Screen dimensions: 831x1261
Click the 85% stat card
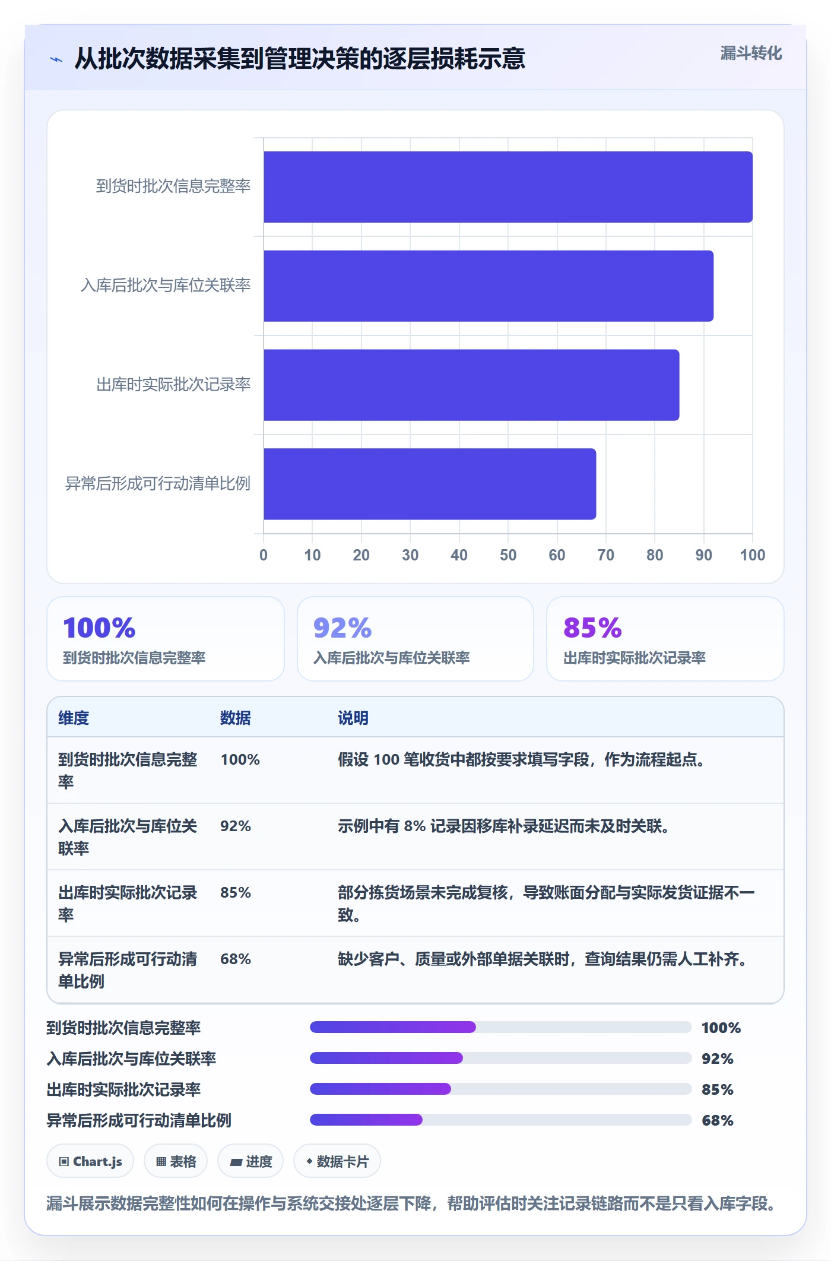[665, 639]
